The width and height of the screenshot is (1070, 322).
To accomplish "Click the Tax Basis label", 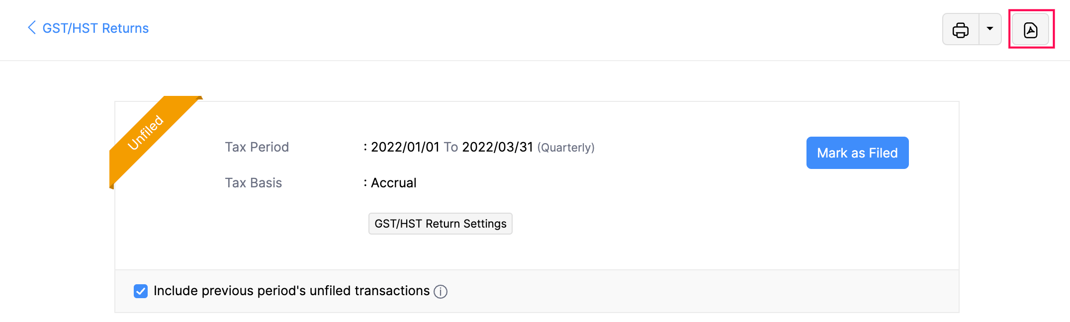I will click(x=253, y=183).
